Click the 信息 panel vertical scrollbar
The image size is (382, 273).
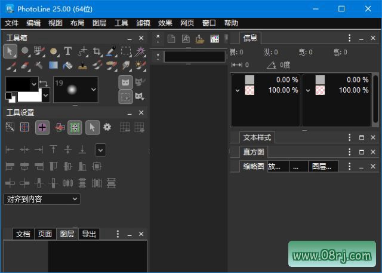click(x=375, y=99)
